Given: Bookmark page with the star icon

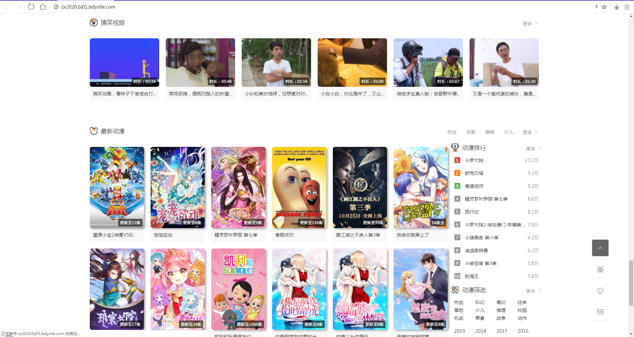Looking at the screenshot, I should coord(604,7).
